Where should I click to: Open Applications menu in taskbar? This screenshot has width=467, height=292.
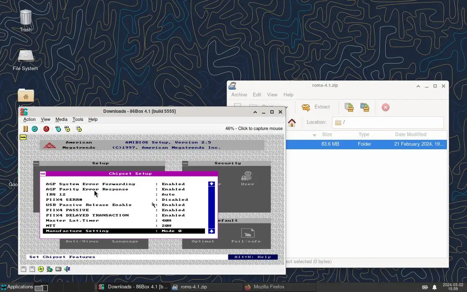pyautogui.click(x=17, y=287)
